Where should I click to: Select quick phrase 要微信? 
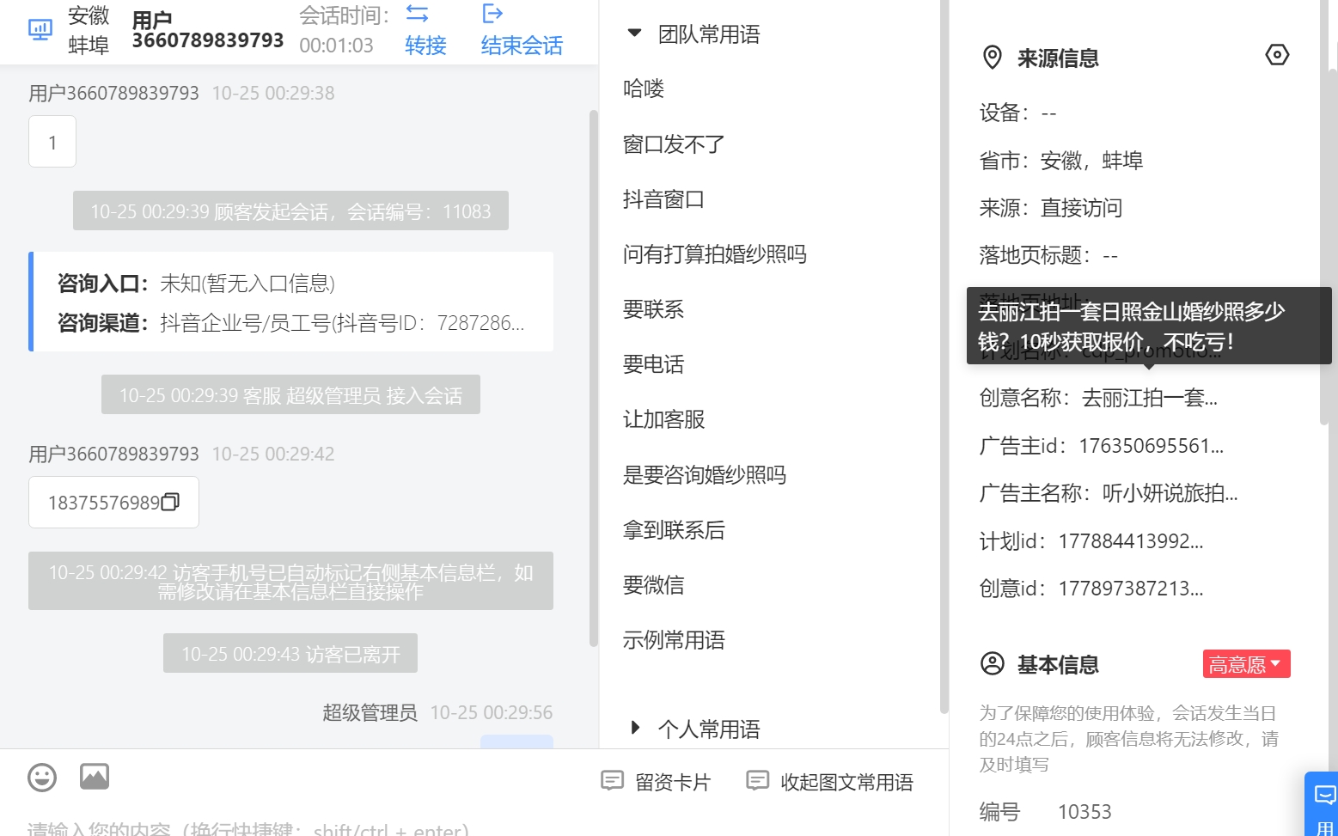coord(653,585)
